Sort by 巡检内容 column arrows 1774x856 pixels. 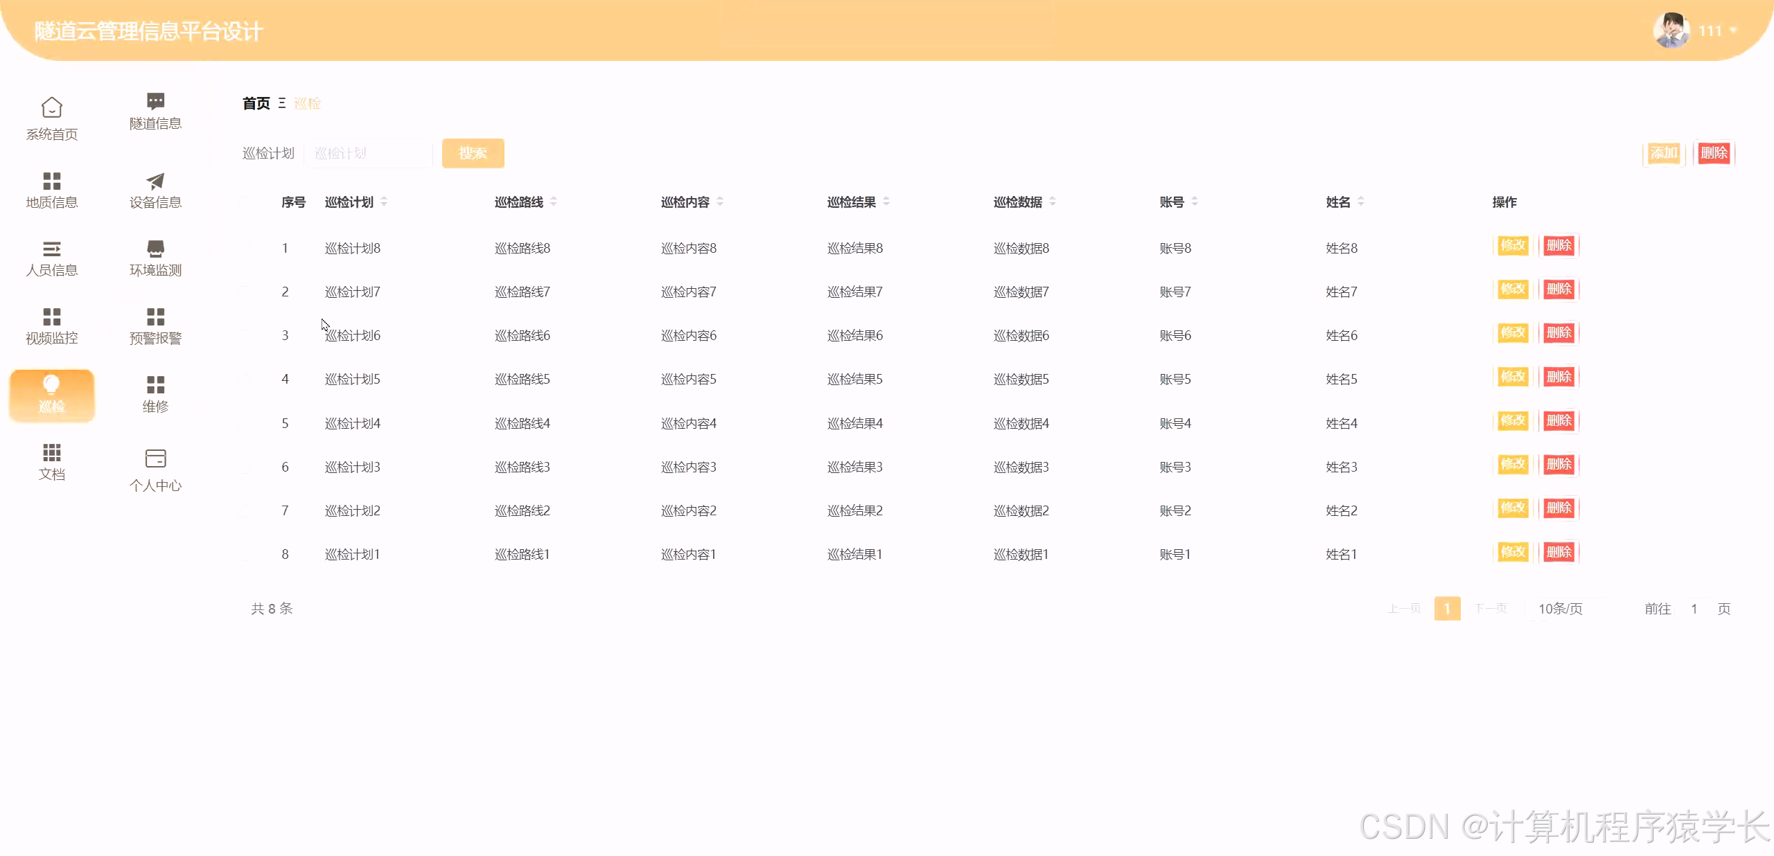(720, 202)
